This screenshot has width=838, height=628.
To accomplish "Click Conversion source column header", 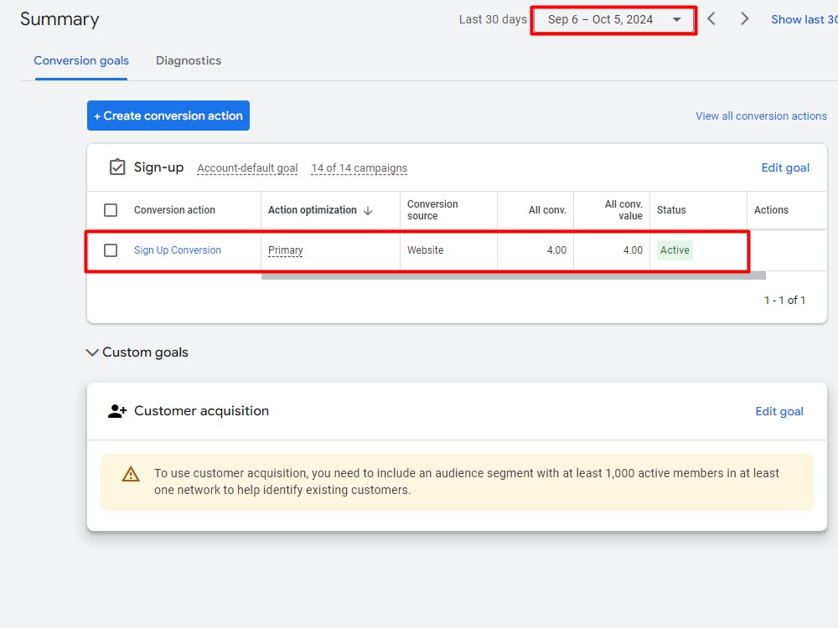I will click(x=432, y=210).
